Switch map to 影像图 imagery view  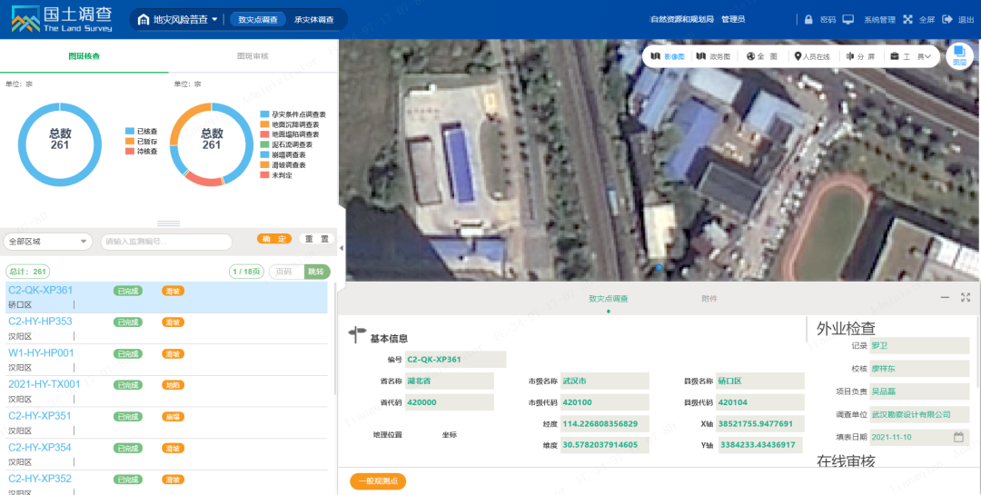(668, 56)
